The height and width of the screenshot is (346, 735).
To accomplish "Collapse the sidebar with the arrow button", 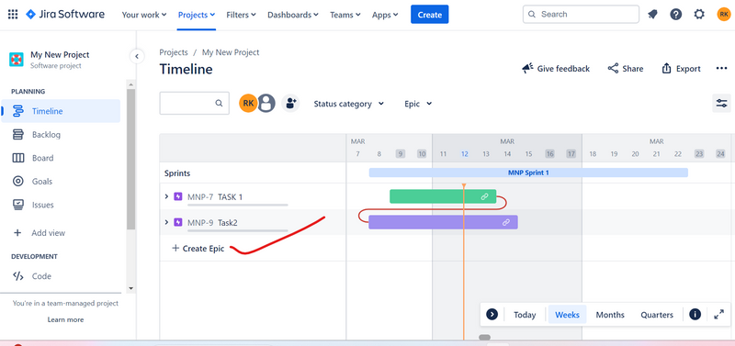I will click(x=136, y=57).
